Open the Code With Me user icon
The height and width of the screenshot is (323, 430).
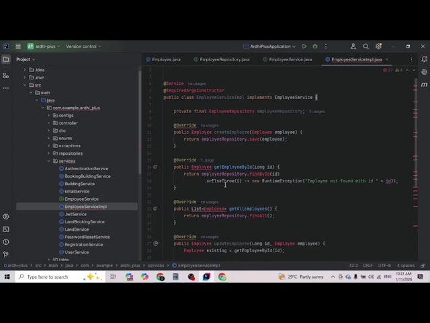(353, 46)
